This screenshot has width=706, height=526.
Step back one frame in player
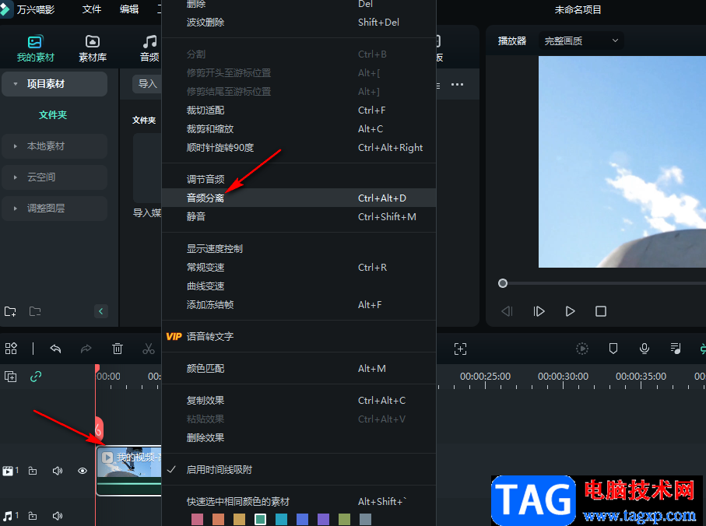[x=507, y=311]
